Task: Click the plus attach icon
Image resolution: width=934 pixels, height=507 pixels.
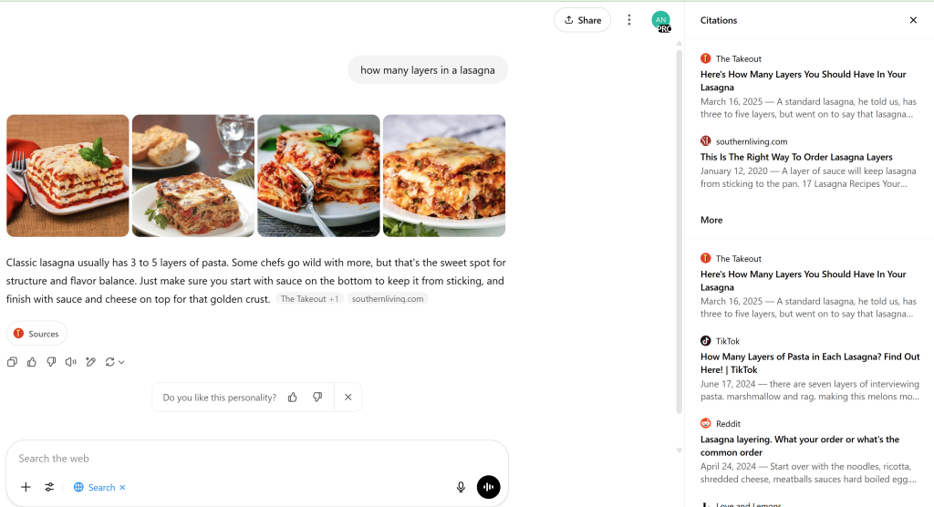Action: tap(26, 487)
